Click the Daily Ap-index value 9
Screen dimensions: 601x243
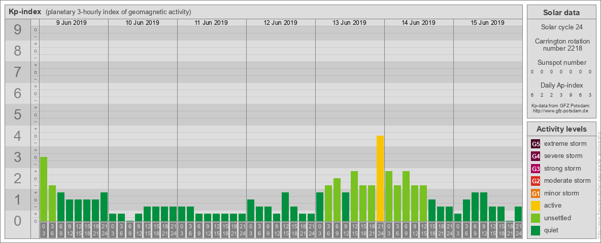point(571,95)
